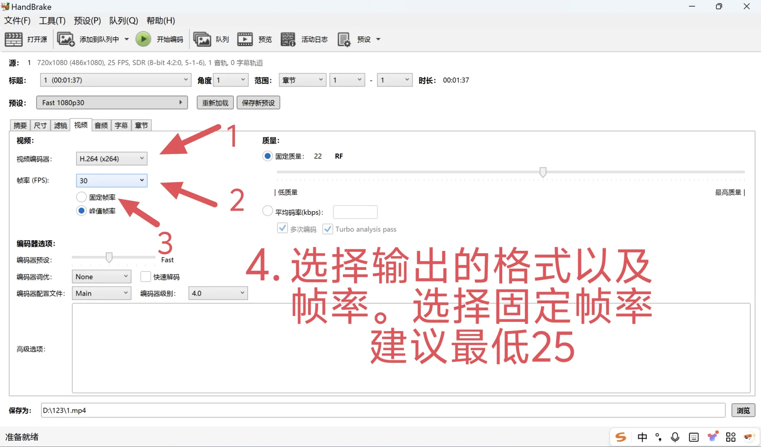Viewport: 761px width, 447px height.
Task: Open the 工具(T) menu
Action: (x=52, y=21)
